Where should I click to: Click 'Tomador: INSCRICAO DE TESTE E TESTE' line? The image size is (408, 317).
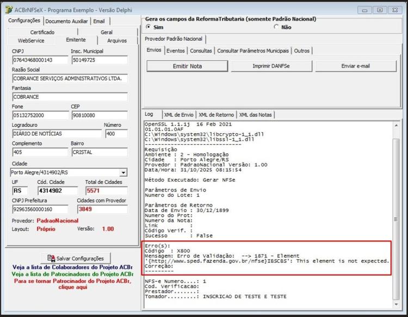[x=215, y=296]
